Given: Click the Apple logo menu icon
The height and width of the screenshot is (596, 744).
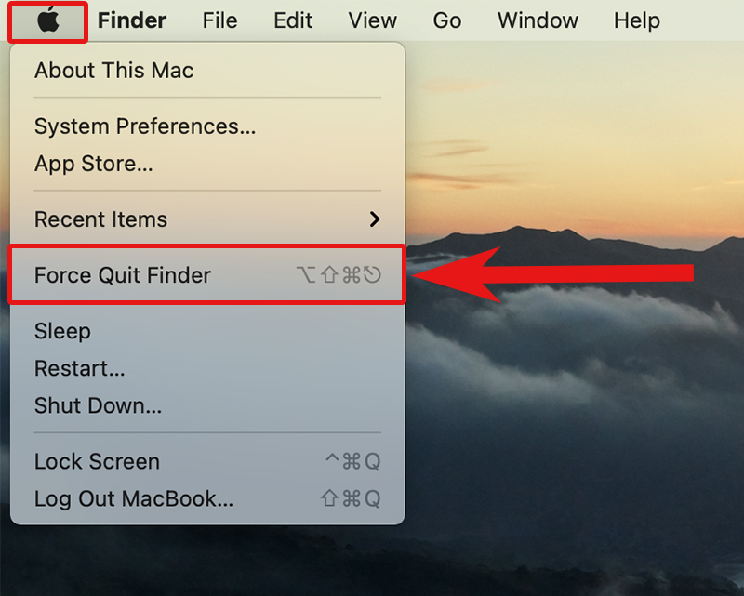Looking at the screenshot, I should click(48, 20).
